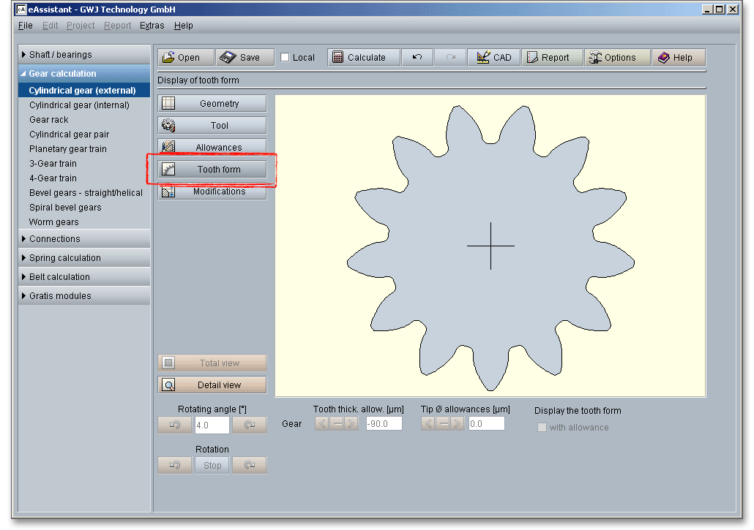The width and height of the screenshot is (754, 530).
Task: Click the Help book button
Action: click(x=679, y=58)
